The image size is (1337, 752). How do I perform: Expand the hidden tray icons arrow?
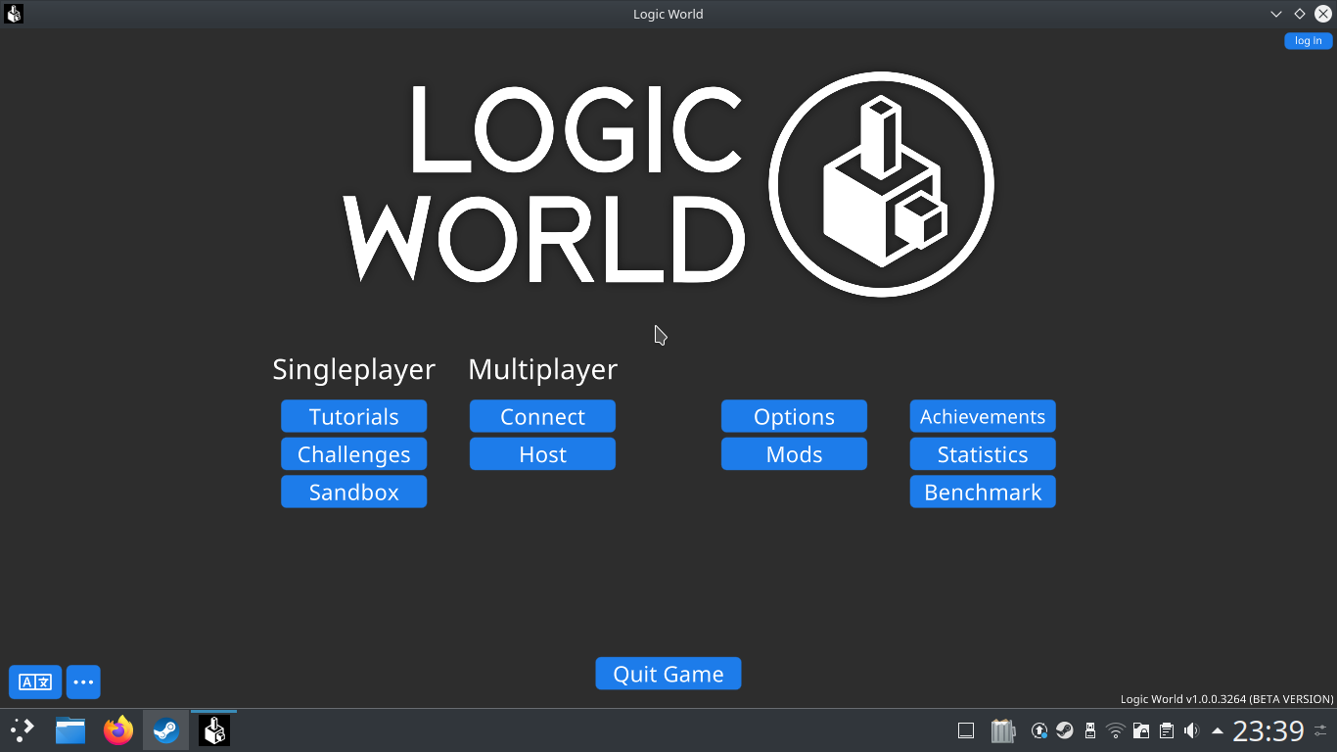coord(1218,730)
